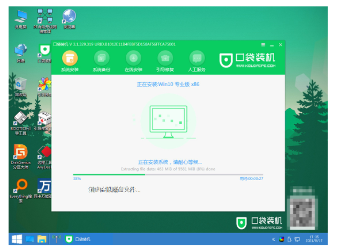The height and width of the screenshot is (249, 340).
Task: Click the USB device tray icon
Action: 289,239
